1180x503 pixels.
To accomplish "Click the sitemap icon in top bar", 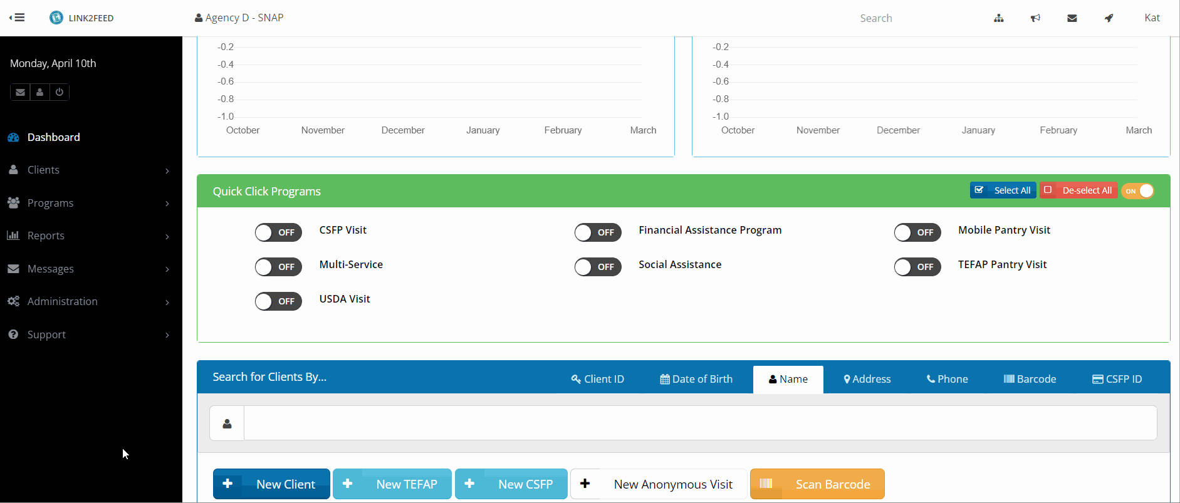I will (x=999, y=18).
